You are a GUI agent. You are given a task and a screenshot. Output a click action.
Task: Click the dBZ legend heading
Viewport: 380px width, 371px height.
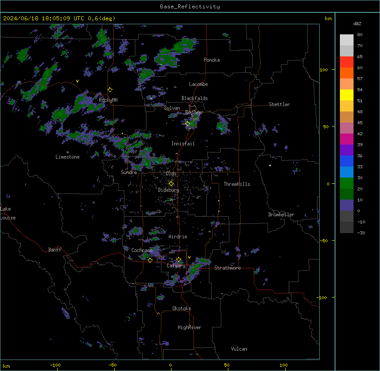(x=357, y=24)
